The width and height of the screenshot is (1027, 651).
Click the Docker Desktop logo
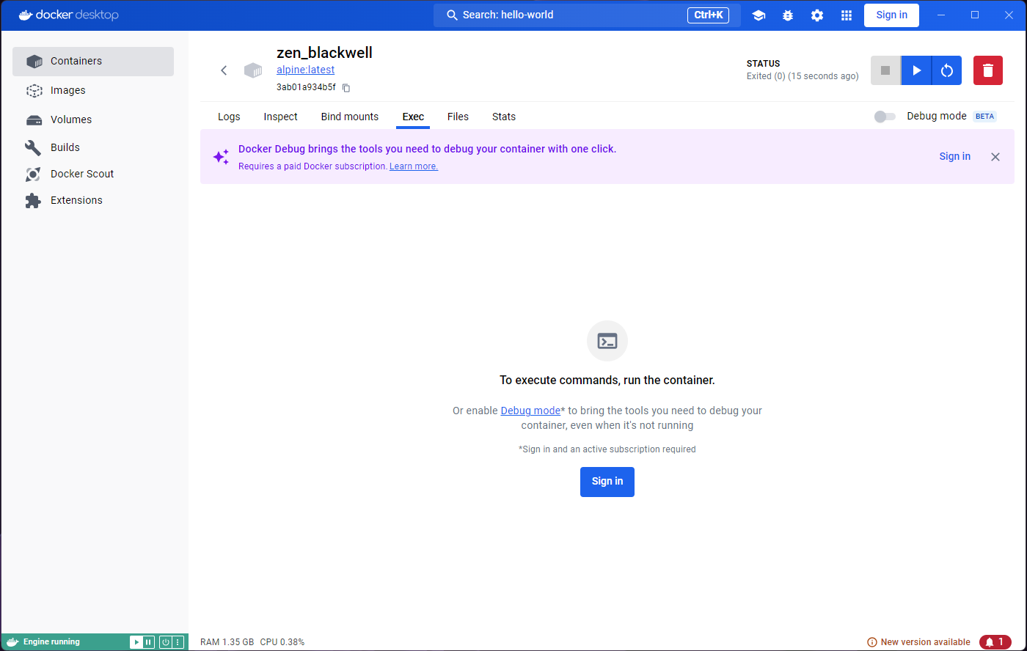tap(68, 15)
